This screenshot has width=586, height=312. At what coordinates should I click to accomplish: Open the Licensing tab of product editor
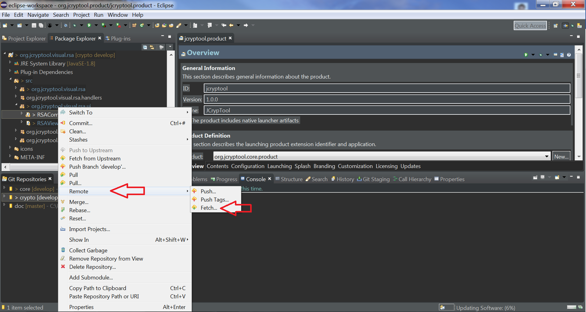[386, 166]
